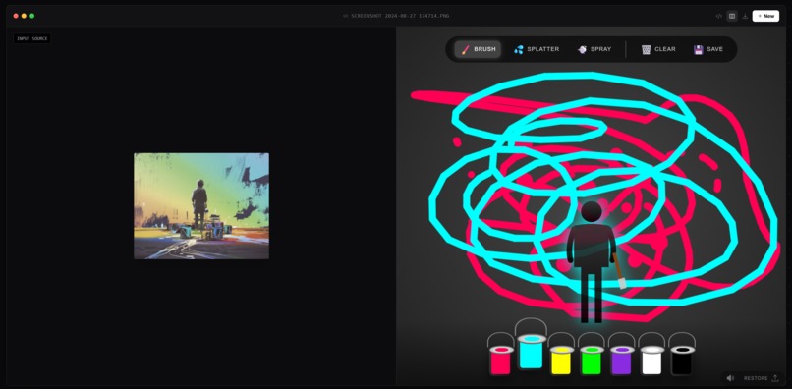Clear the canvas with the trash icon

tap(658, 49)
